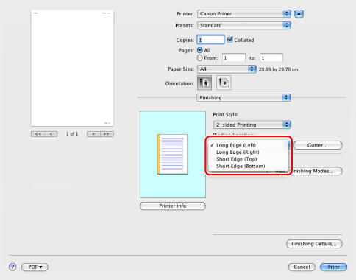Toggle the Collated checkbox
Image resolution: width=356 pixels, height=280 pixels.
[x=229, y=40]
